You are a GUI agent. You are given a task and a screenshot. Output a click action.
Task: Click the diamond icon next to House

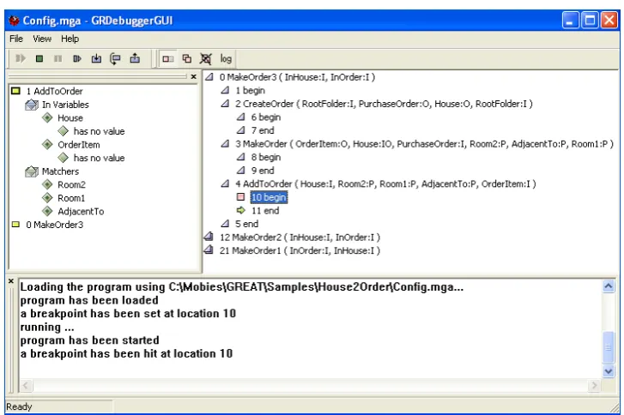[47, 117]
